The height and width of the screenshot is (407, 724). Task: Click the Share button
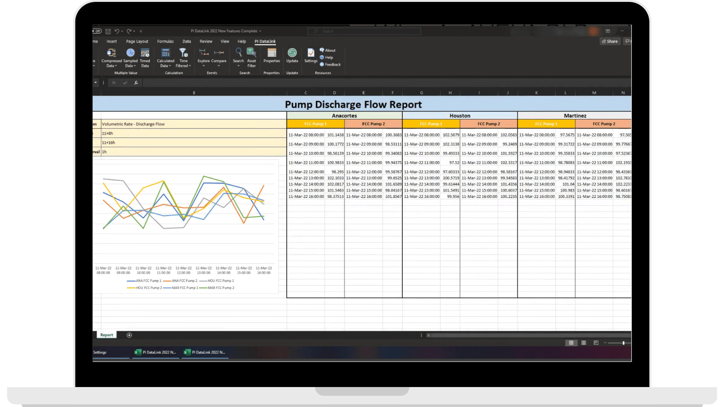[x=610, y=41]
